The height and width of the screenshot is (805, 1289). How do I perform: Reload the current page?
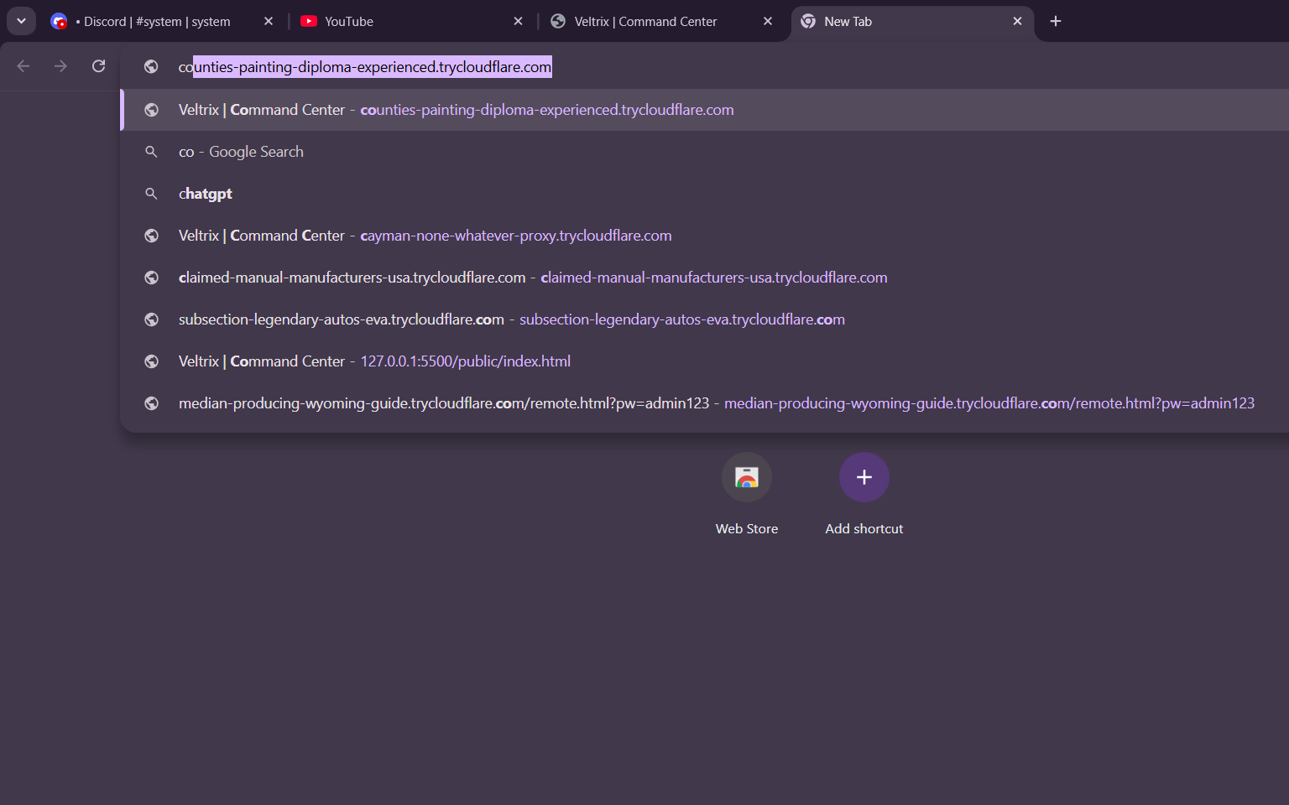[x=98, y=65]
